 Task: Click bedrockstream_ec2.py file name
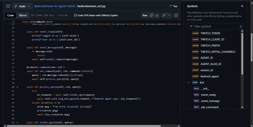tap(91, 6)
